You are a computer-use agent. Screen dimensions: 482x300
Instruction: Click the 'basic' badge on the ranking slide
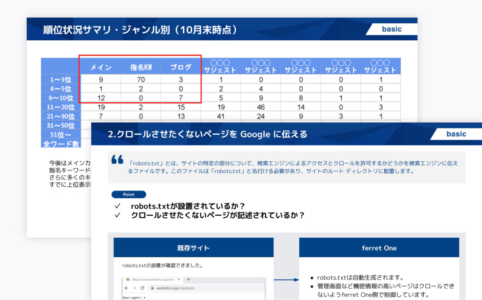tap(391, 30)
